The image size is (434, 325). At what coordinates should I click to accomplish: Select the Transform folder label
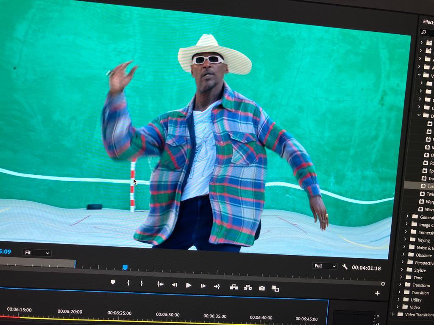click(421, 285)
